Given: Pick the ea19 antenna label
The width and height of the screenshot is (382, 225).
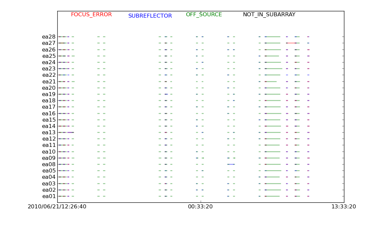Looking at the screenshot, I should 49,94.
